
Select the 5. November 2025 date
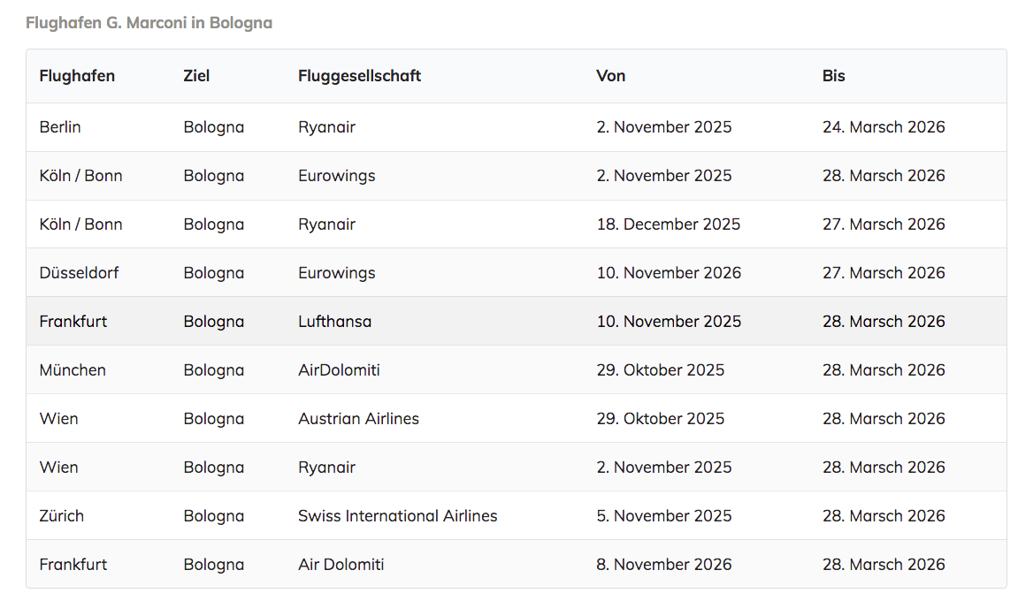tap(663, 516)
